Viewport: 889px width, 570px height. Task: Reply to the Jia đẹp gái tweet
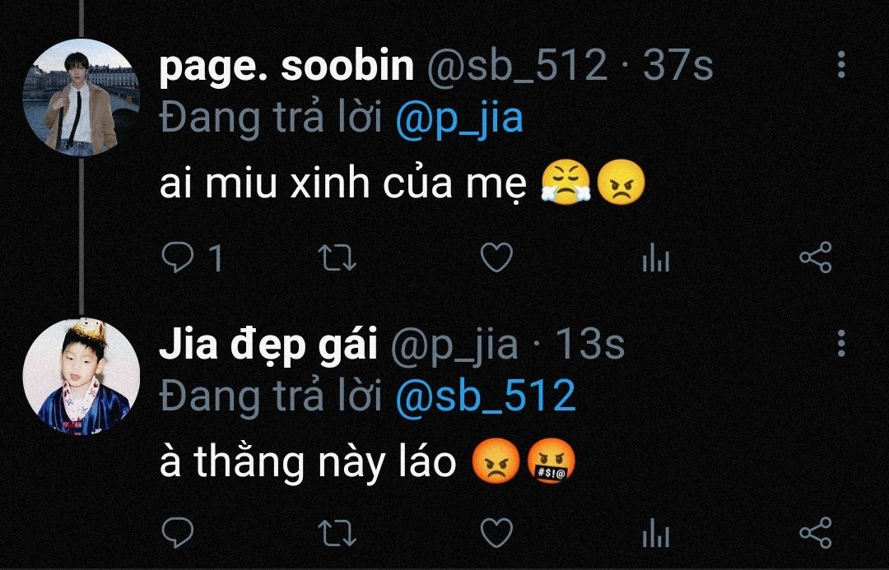(x=178, y=533)
